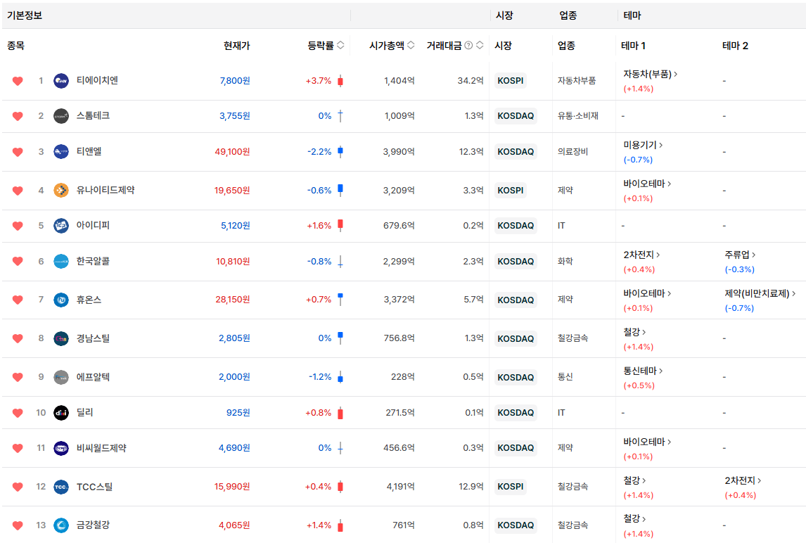Open the 자동차(부품) theme link
The height and width of the screenshot is (543, 806).
pyautogui.click(x=650, y=74)
